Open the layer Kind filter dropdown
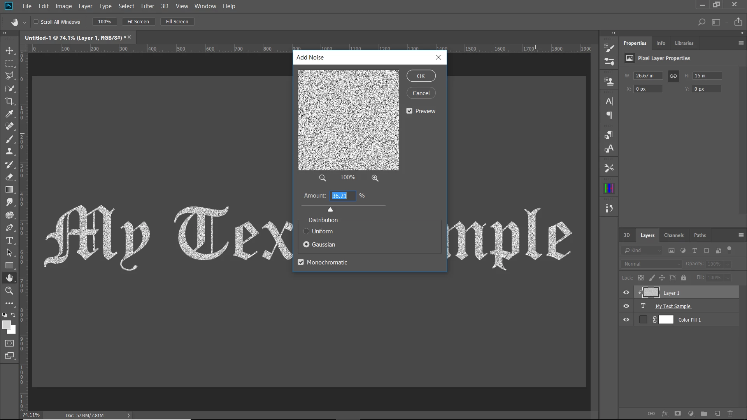Screen dimensions: 747x420 pos(642,250)
